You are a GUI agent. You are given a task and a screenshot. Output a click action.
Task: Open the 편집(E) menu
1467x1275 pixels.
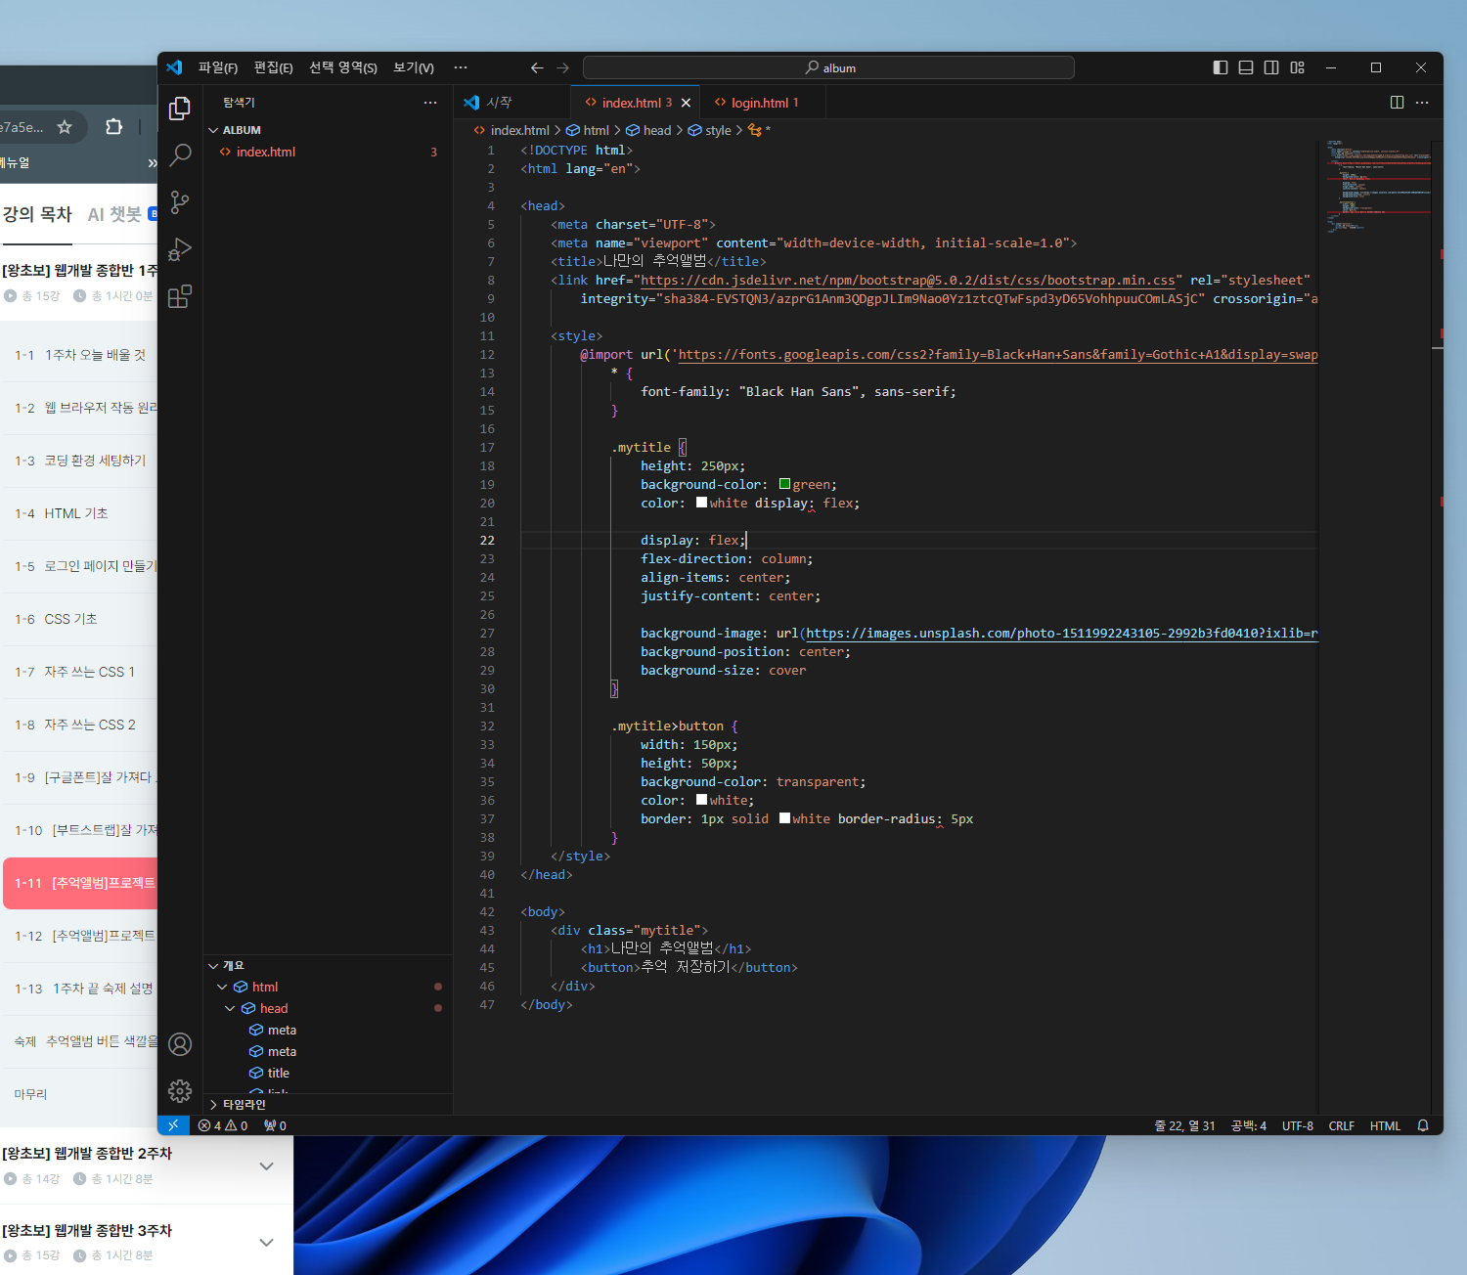(x=274, y=67)
